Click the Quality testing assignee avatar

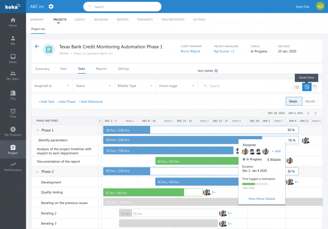(207, 192)
